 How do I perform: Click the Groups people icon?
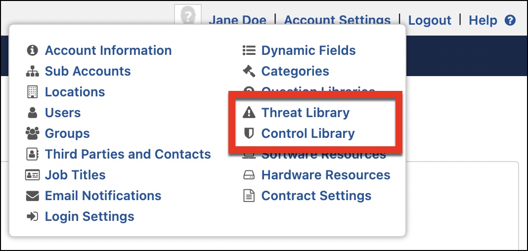(32, 133)
